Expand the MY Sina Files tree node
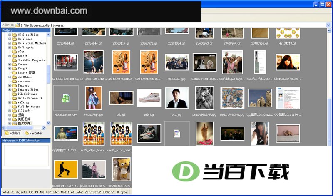 pos(10,35)
